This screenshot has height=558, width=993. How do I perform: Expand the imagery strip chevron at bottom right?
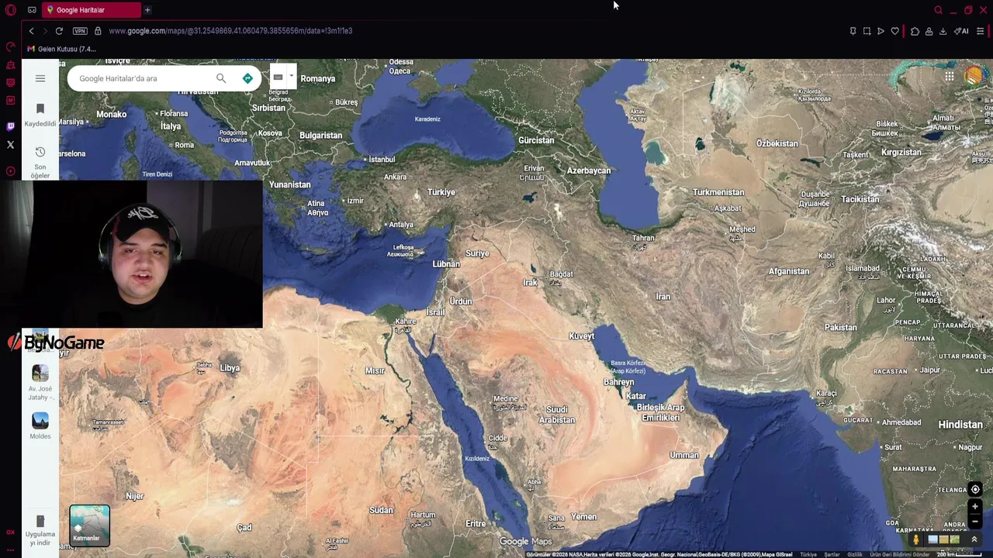[974, 539]
